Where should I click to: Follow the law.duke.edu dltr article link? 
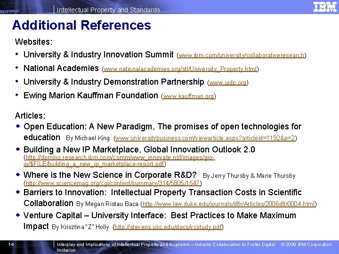tap(228, 204)
